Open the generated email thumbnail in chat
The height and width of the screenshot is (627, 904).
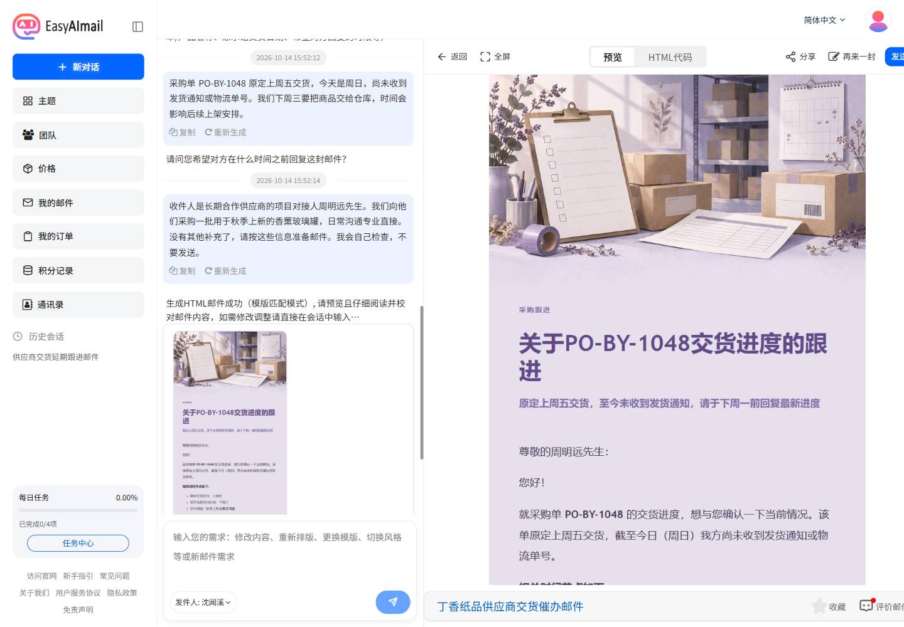230,423
